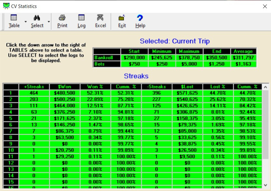Expand the Table dropdown arrow

click(x=26, y=22)
